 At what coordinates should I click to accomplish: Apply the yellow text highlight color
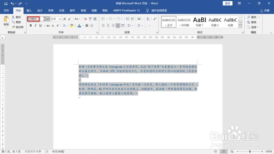72,26
